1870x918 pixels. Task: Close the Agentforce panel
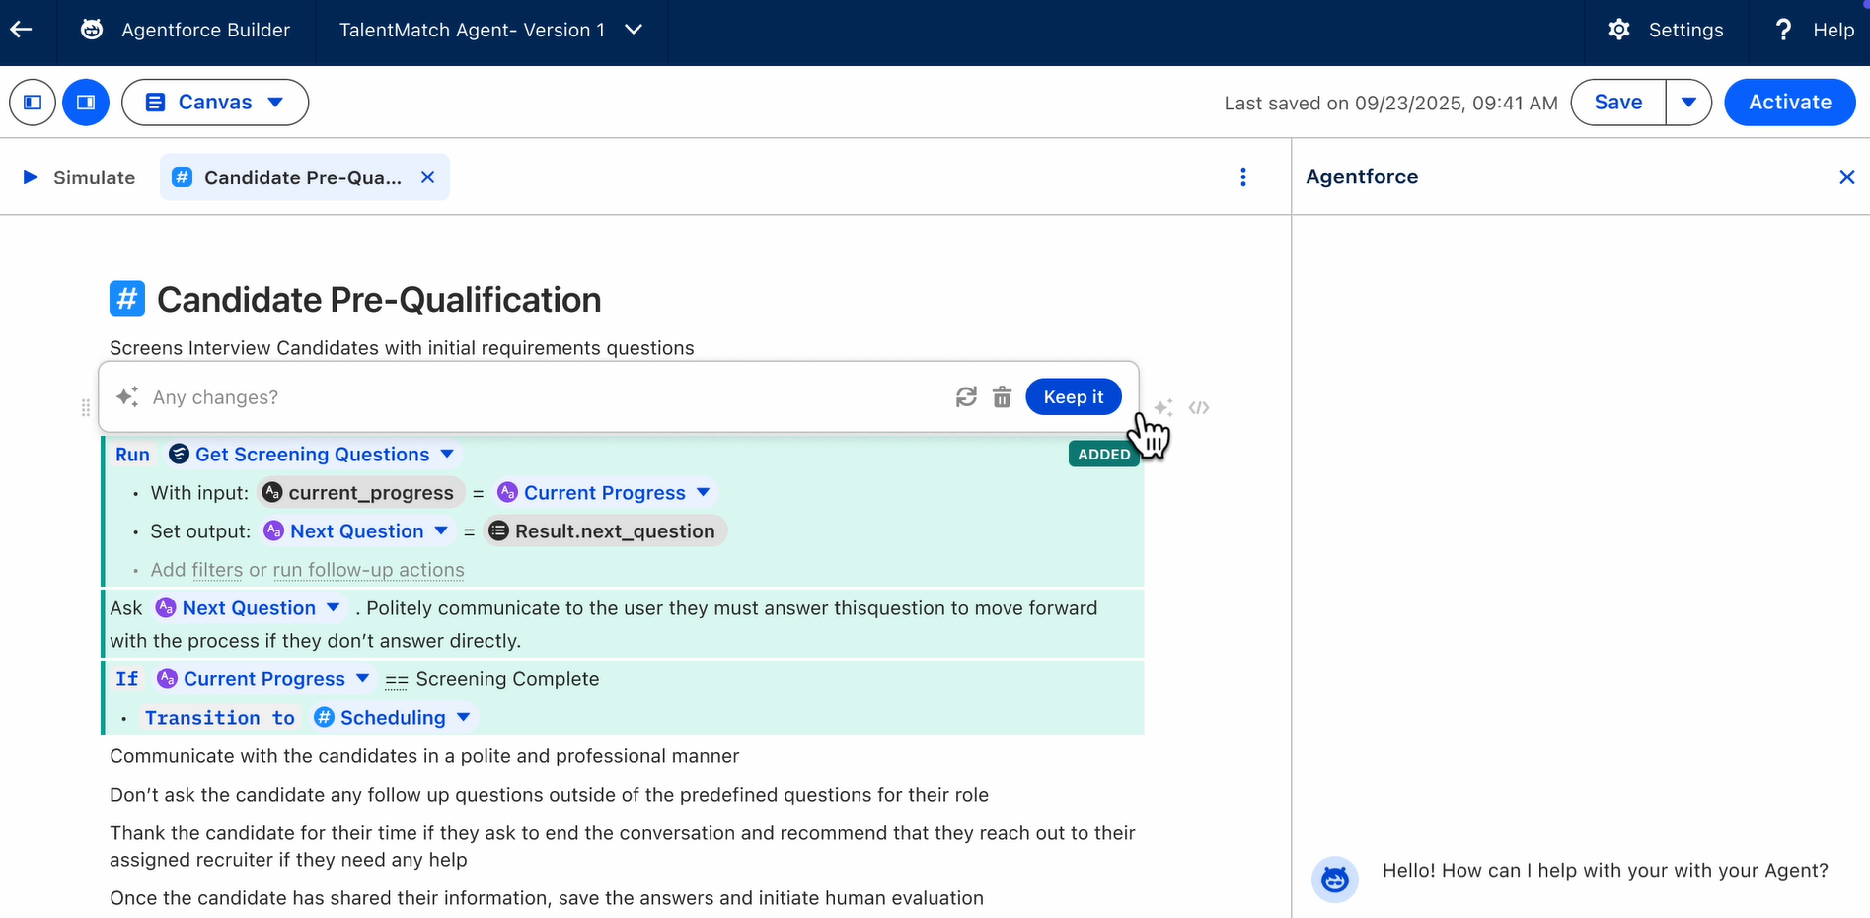pos(1847,177)
